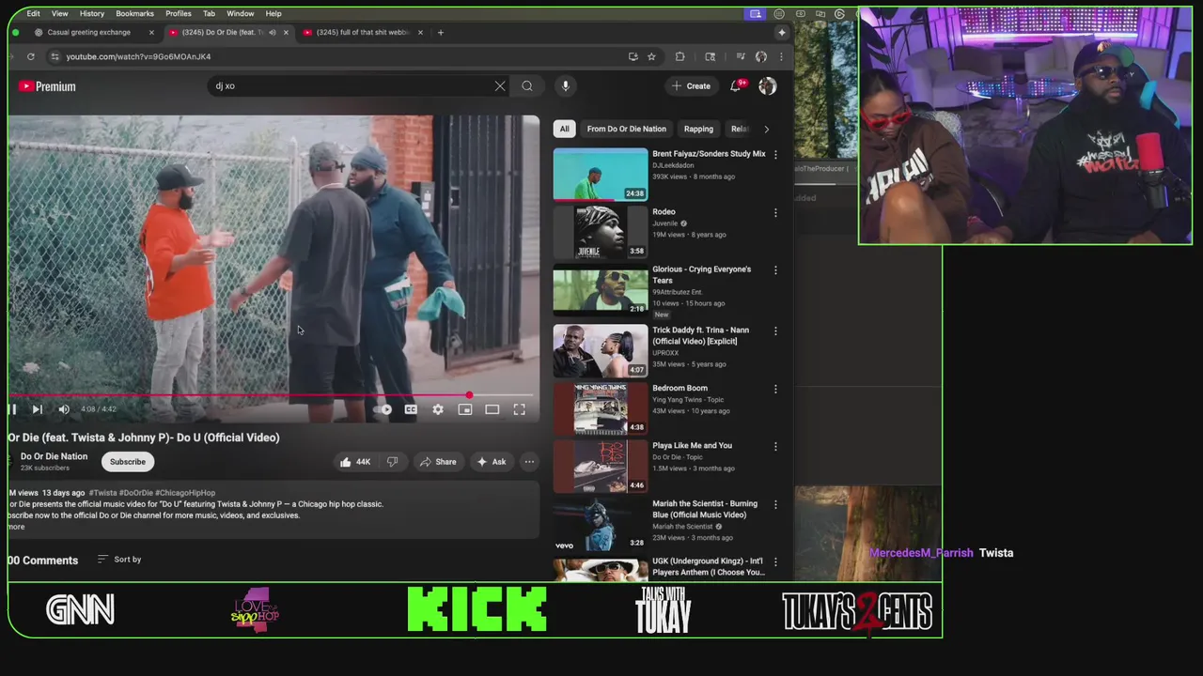Viewport: 1203px width, 676px height.
Task: Toggle the autoplay switch in player
Action: click(383, 409)
